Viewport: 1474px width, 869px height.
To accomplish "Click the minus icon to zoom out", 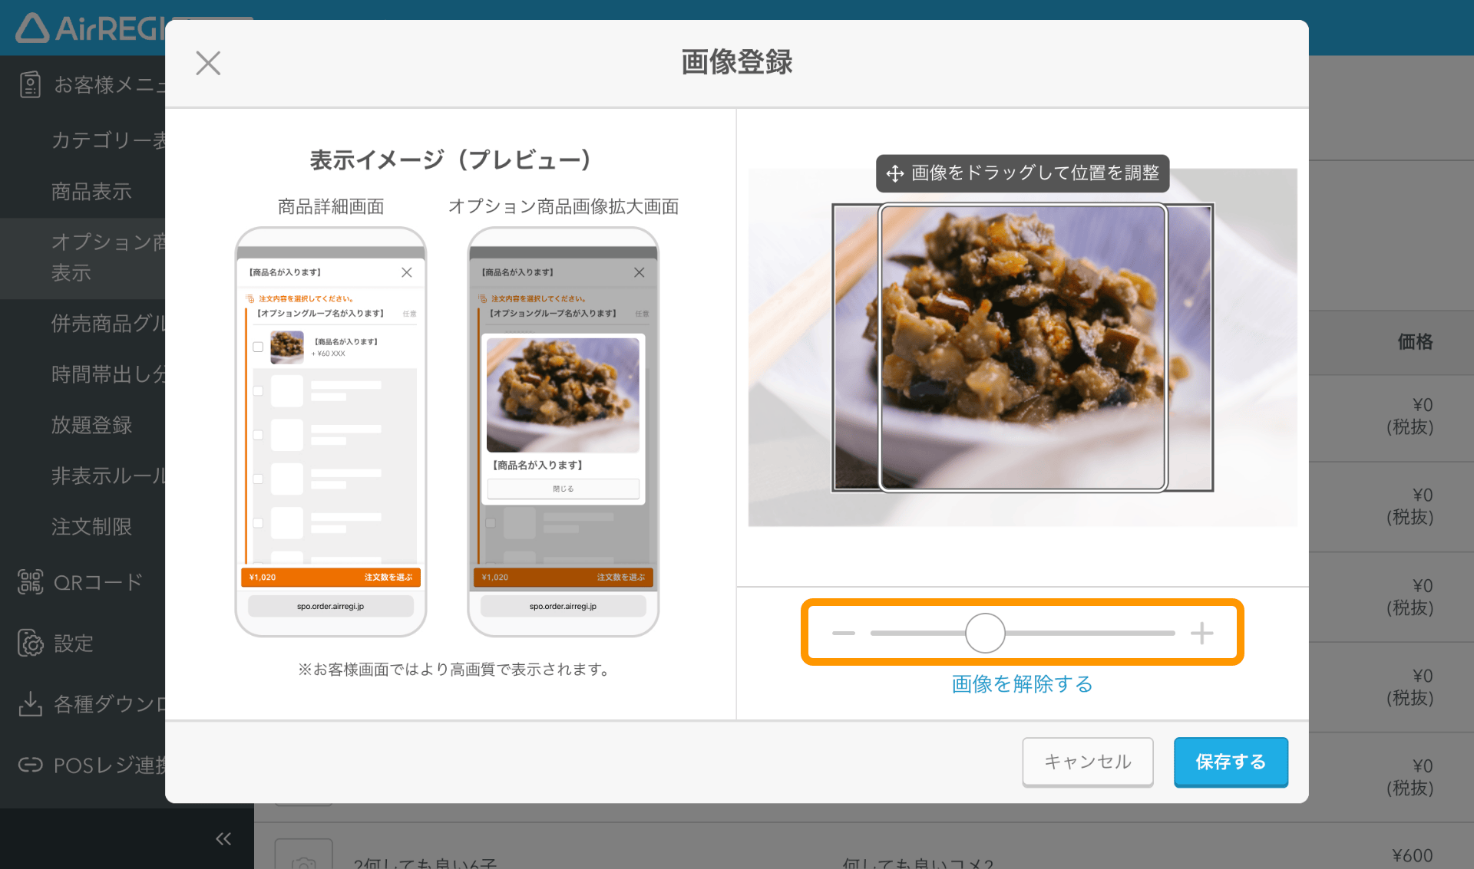I will point(843,633).
